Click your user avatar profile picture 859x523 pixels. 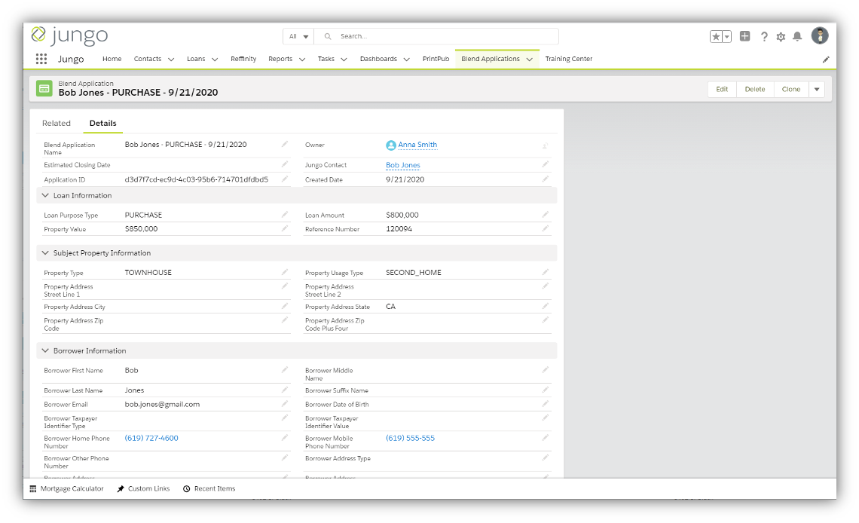tap(820, 35)
